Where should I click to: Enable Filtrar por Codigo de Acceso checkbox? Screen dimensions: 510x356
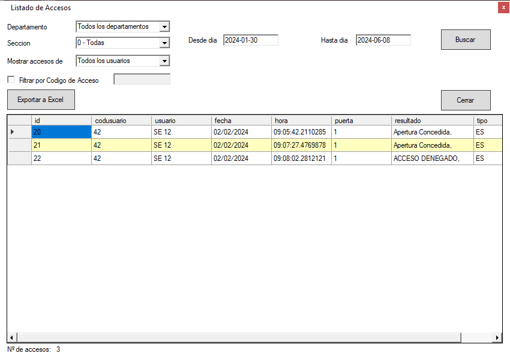11,79
